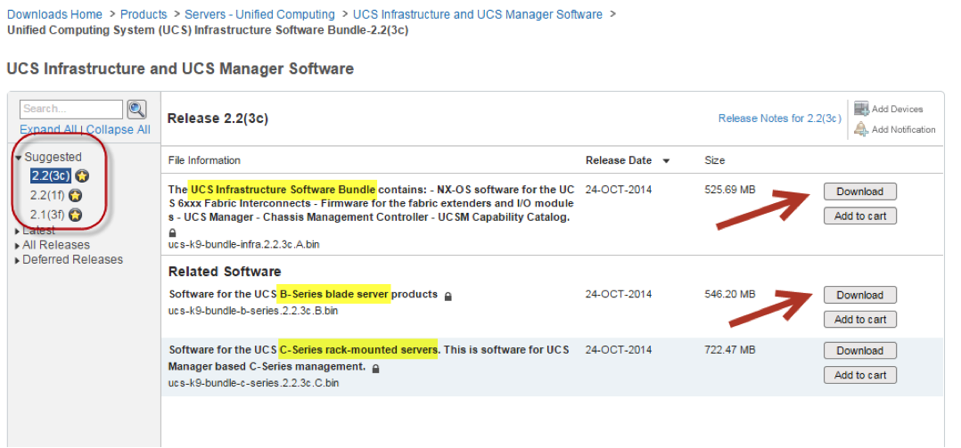
Task: Click the Related Software heading
Action: [x=225, y=271]
